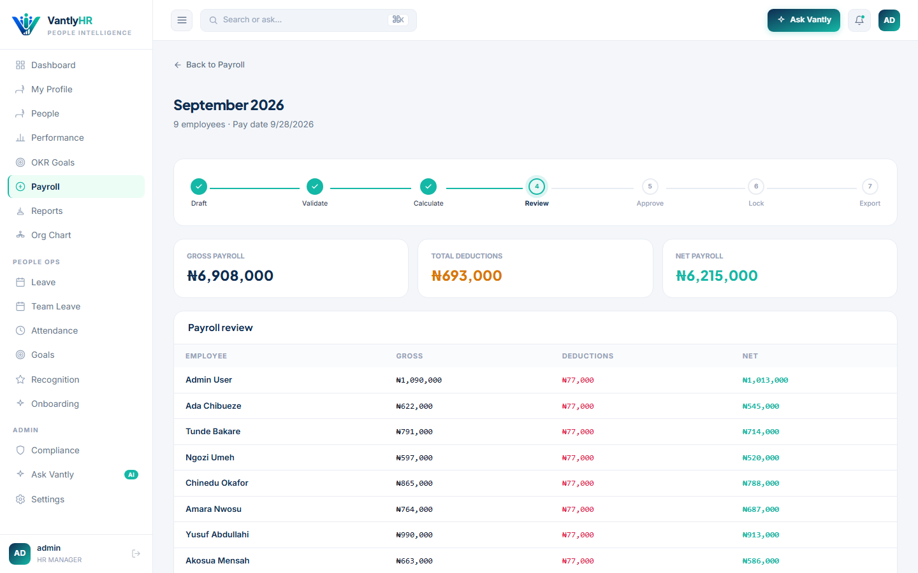The image size is (918, 573).
Task: Select the Tunde Bakare employee name
Action: [x=213, y=432]
